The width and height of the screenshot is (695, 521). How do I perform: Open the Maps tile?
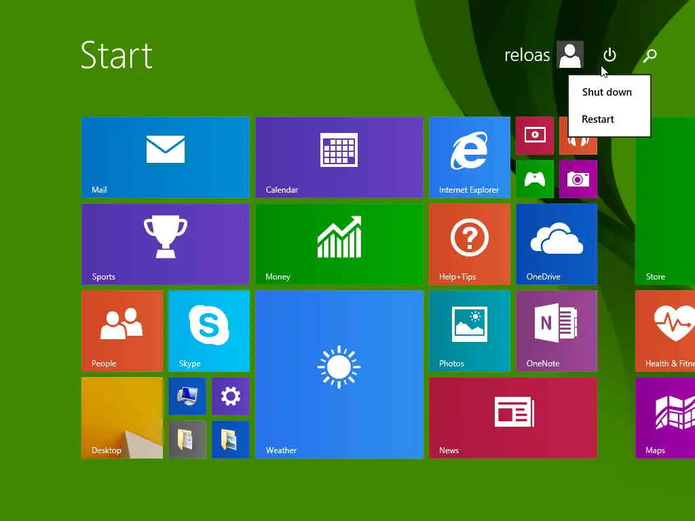(665, 418)
